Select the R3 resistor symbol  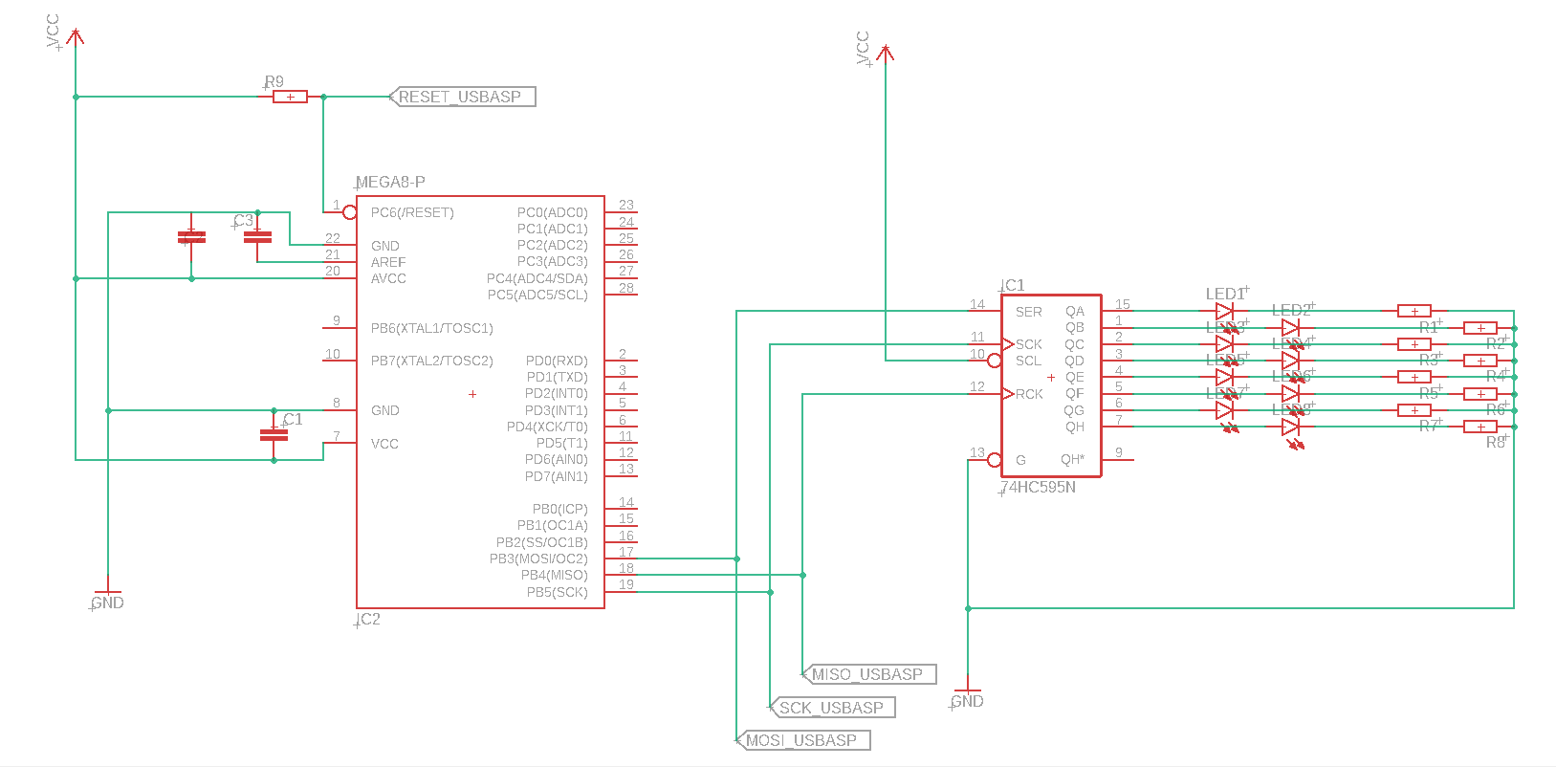(x=1414, y=343)
